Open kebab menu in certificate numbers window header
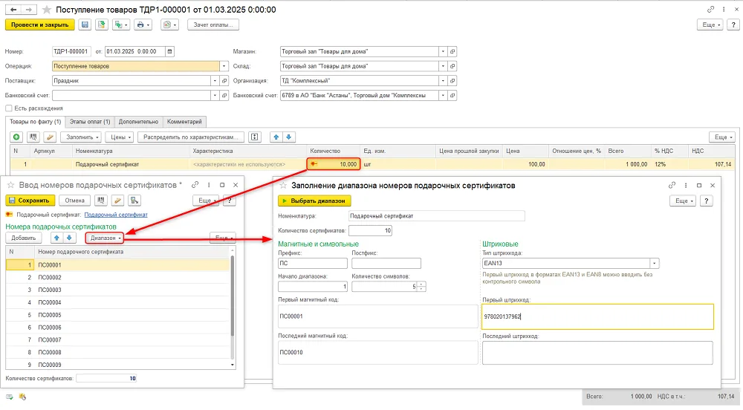This screenshot has height=410, width=743. click(209, 185)
